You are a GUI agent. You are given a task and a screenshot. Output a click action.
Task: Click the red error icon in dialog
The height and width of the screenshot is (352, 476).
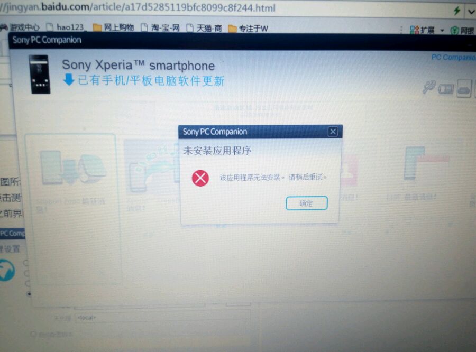(200, 178)
